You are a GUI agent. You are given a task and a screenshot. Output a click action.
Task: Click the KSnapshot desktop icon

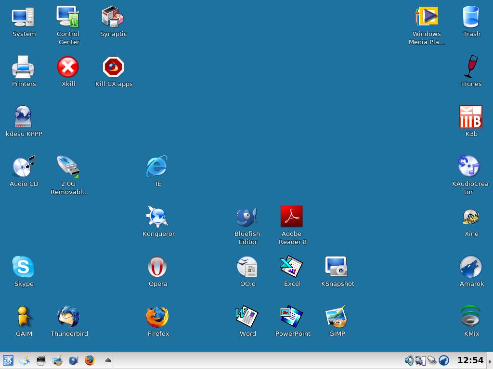(x=337, y=267)
